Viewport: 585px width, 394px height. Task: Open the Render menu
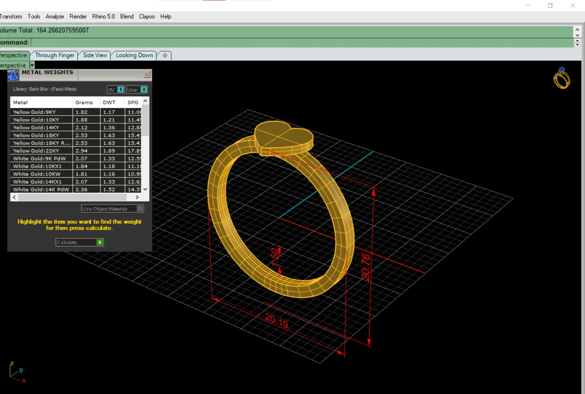pos(78,17)
